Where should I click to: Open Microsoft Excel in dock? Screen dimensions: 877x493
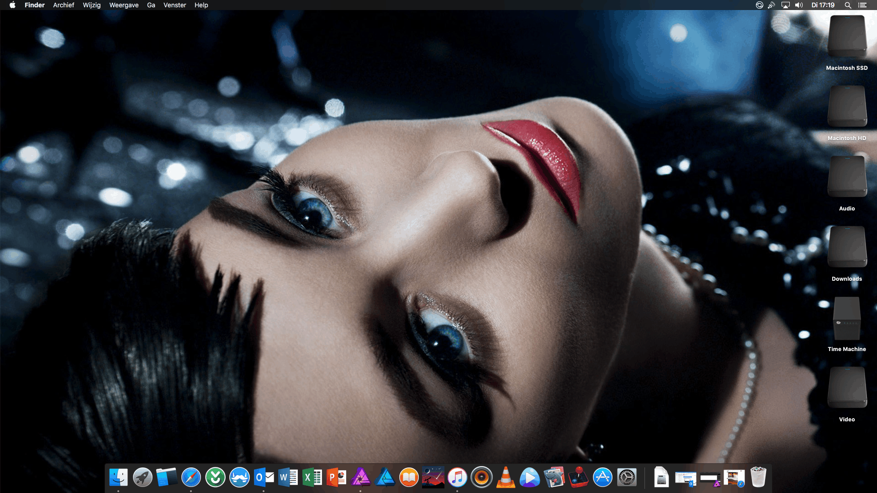312,478
